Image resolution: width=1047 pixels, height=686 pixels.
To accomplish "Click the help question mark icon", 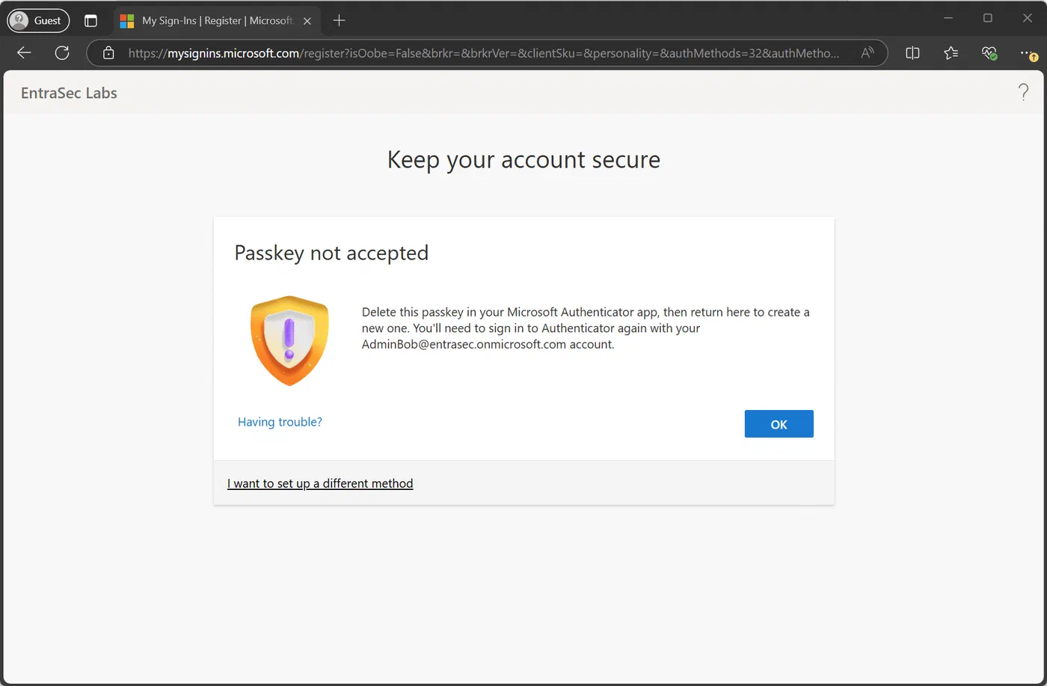I will (1023, 93).
